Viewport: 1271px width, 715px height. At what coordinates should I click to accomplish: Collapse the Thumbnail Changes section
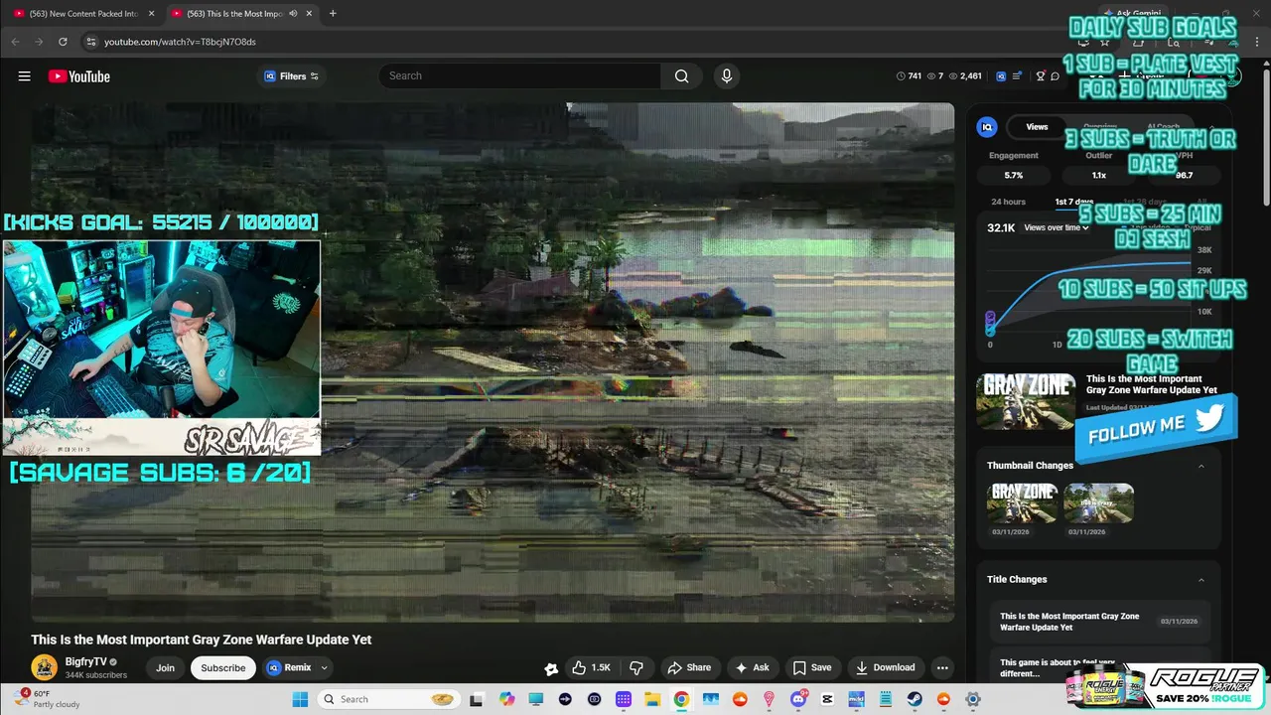tap(1200, 466)
